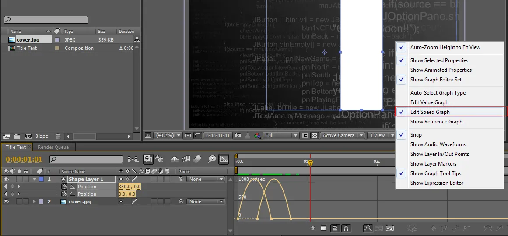Choose Show Expression Editor option

tap(437, 183)
